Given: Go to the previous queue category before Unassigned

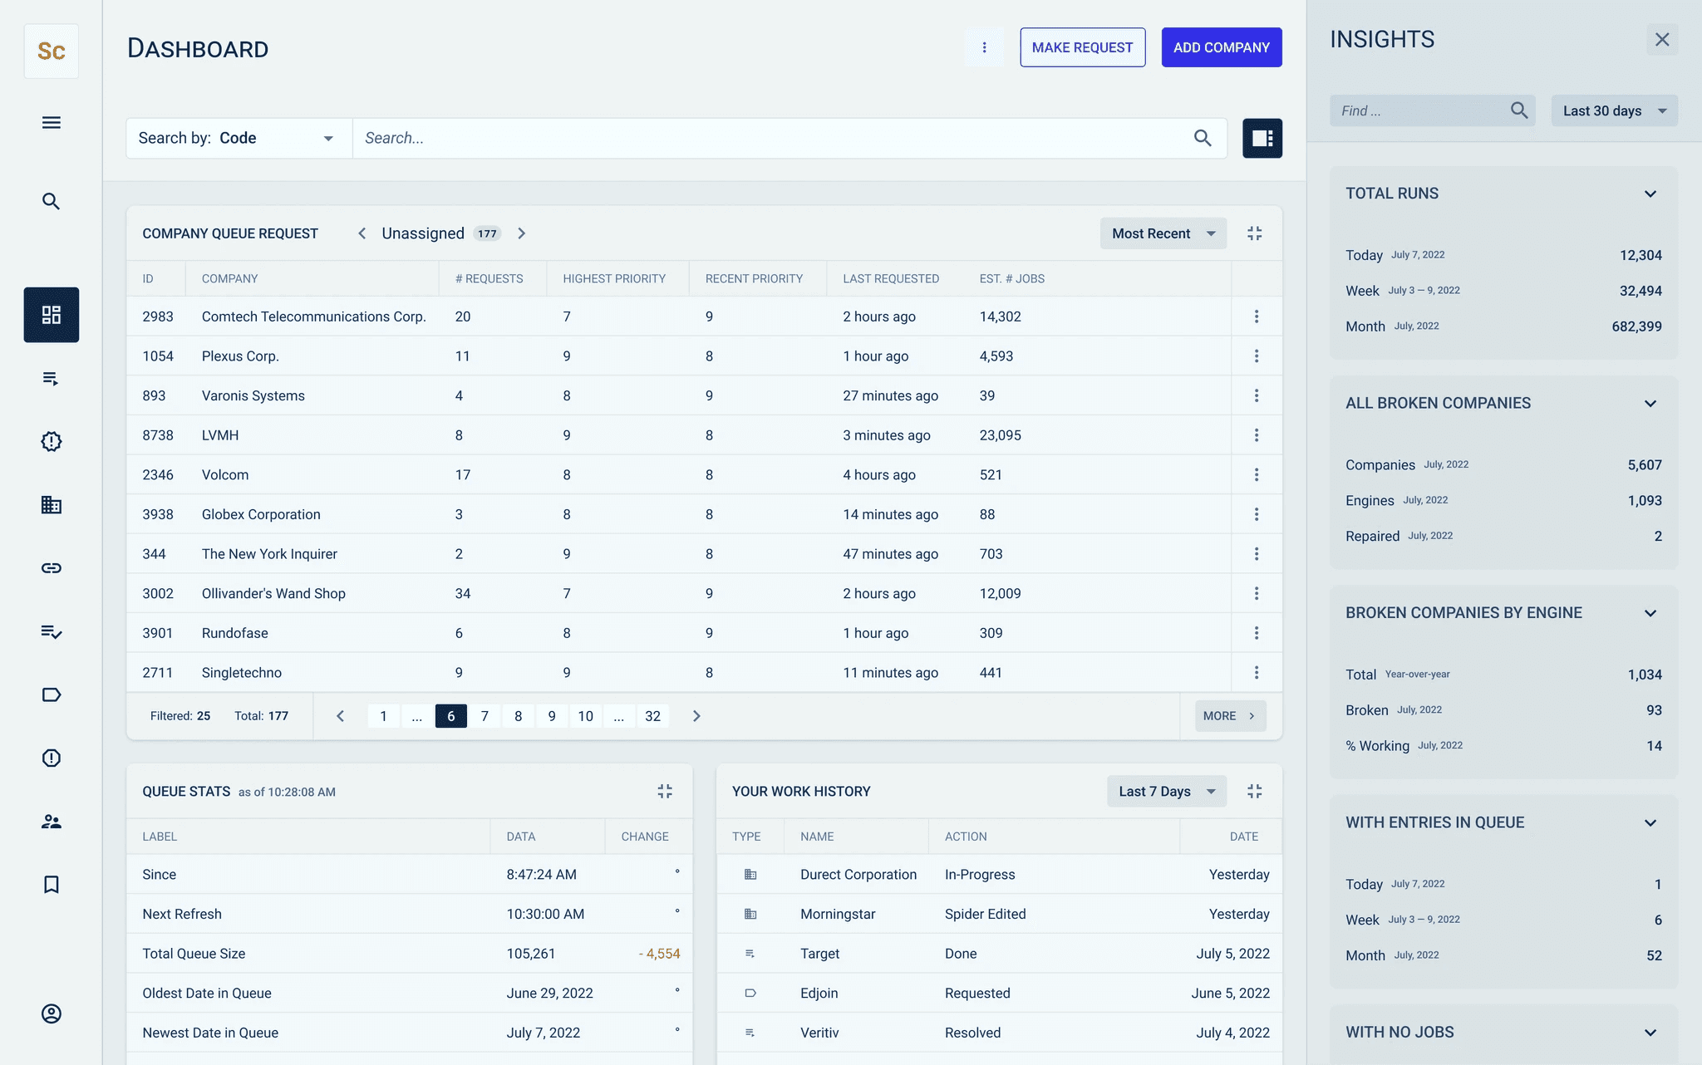Looking at the screenshot, I should click(x=362, y=233).
